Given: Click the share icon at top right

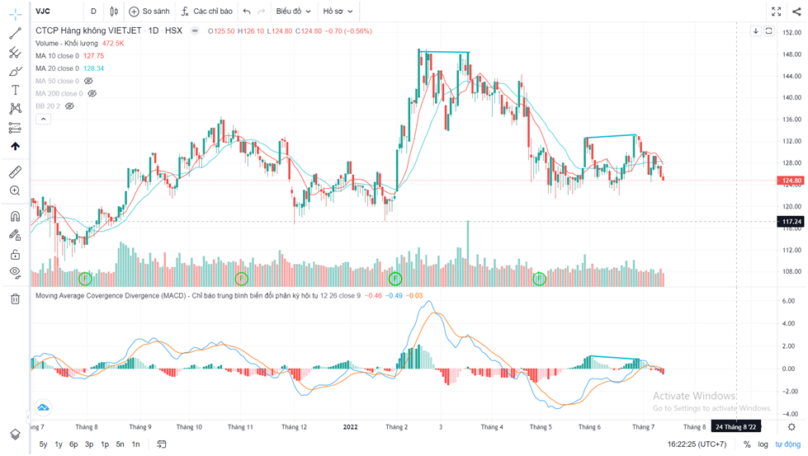Looking at the screenshot, I should pos(796,12).
